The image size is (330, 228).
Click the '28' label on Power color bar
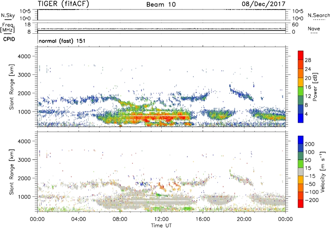point(308,60)
